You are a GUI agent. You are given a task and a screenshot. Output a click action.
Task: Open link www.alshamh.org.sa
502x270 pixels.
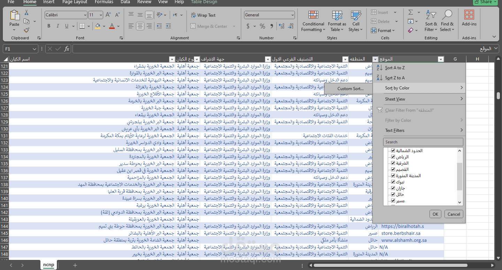(404, 240)
